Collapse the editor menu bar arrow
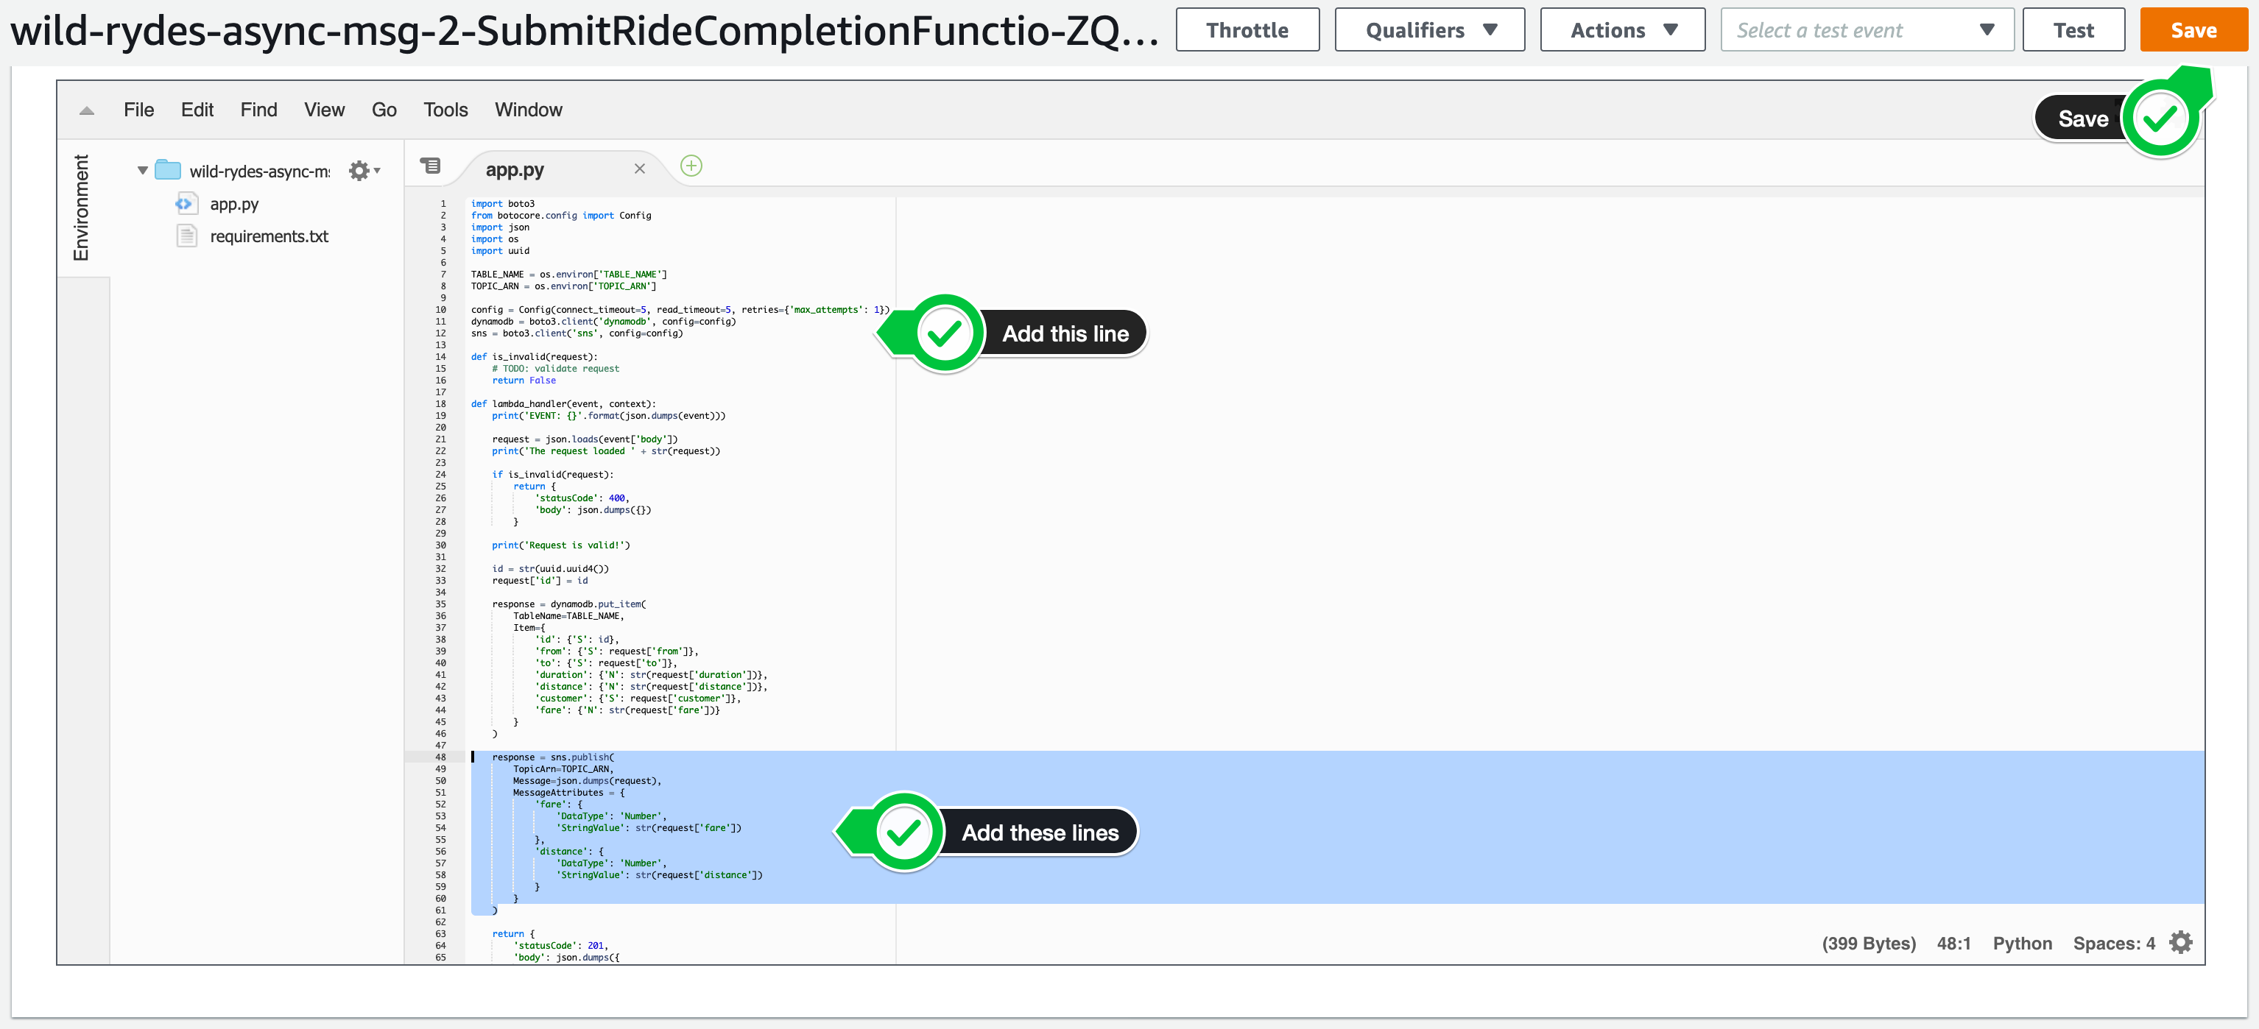The height and width of the screenshot is (1029, 2259). tap(86, 110)
